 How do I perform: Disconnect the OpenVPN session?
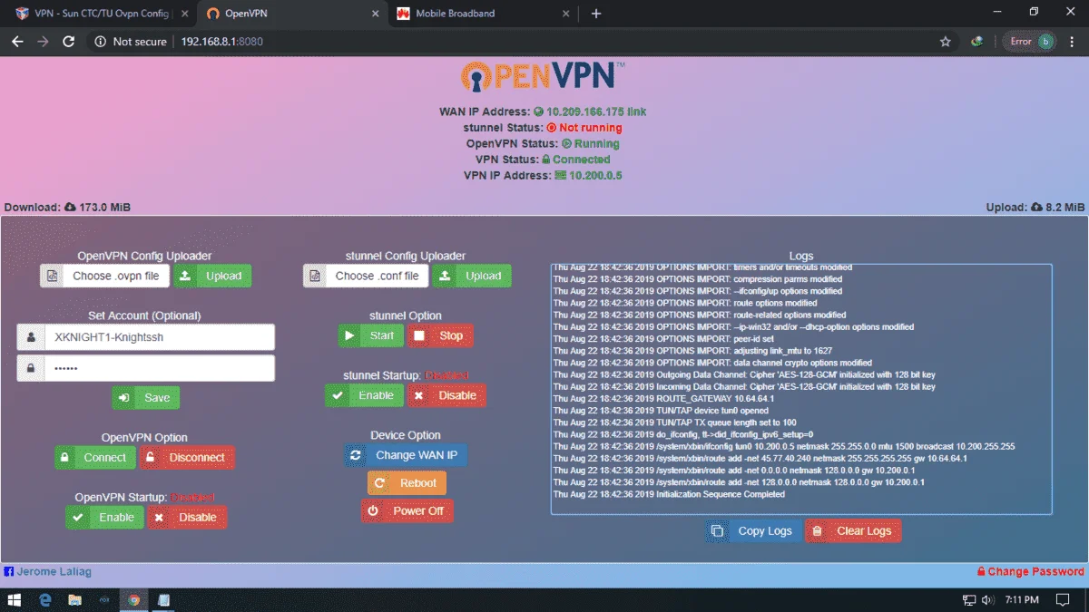tap(186, 458)
